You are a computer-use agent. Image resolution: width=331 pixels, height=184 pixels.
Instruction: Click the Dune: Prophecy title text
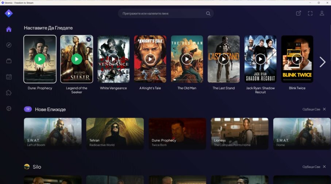[40, 88]
